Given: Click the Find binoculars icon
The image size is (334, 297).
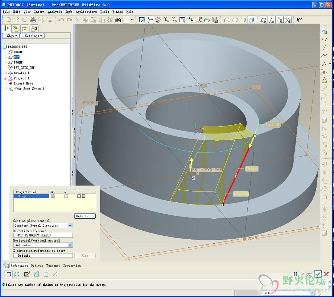Looking at the screenshot, I should (118, 20).
